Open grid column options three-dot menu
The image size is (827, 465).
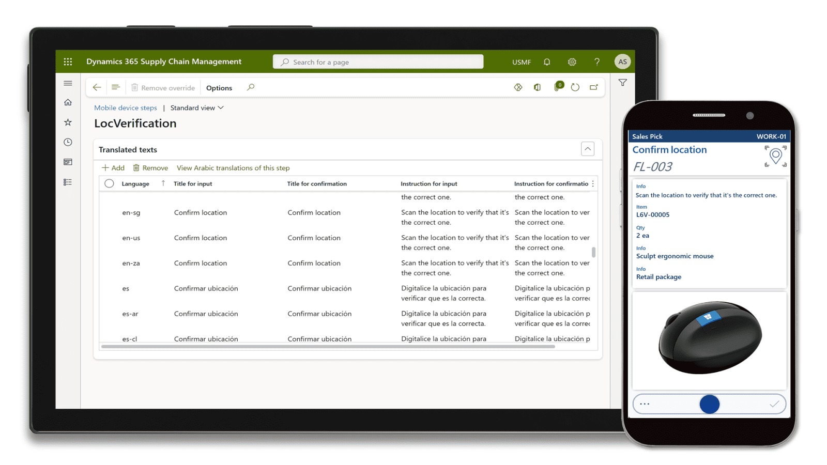pyautogui.click(x=593, y=183)
